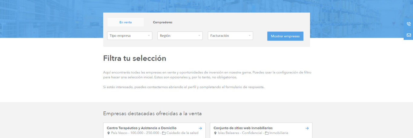This screenshot has width=413, height=138.
Task: Open Centro Terapéutico y Asistencia a Domicilio listing
Action: coord(141,128)
